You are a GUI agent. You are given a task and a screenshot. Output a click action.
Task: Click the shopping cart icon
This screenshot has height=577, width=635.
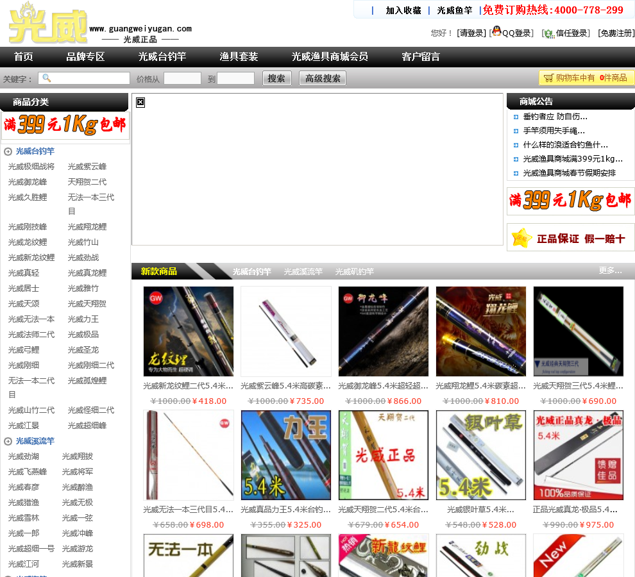(548, 78)
